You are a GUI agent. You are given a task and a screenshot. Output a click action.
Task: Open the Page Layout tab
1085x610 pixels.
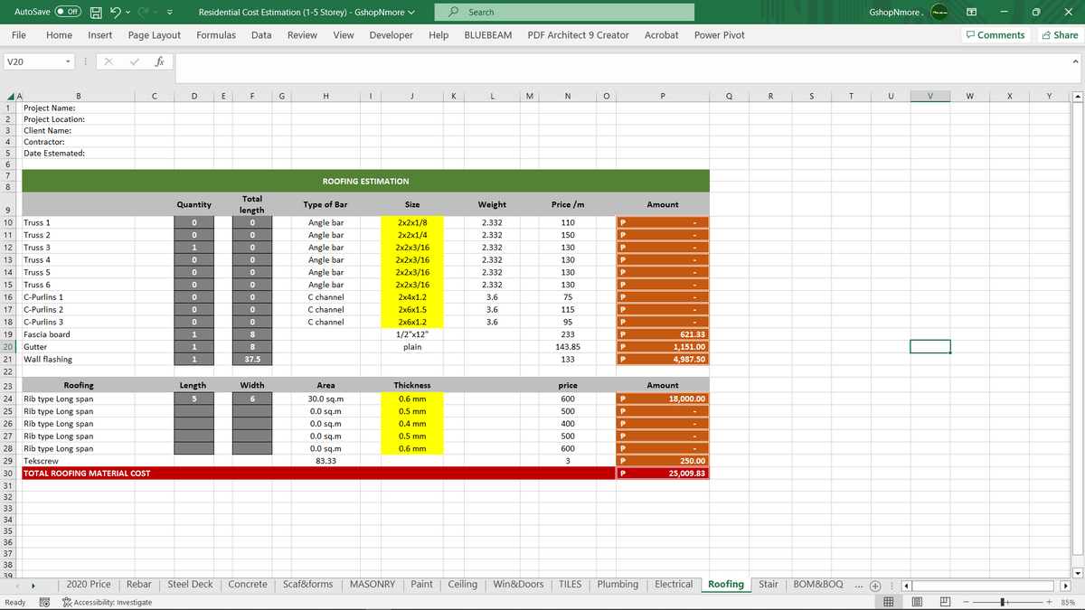pyautogui.click(x=155, y=34)
